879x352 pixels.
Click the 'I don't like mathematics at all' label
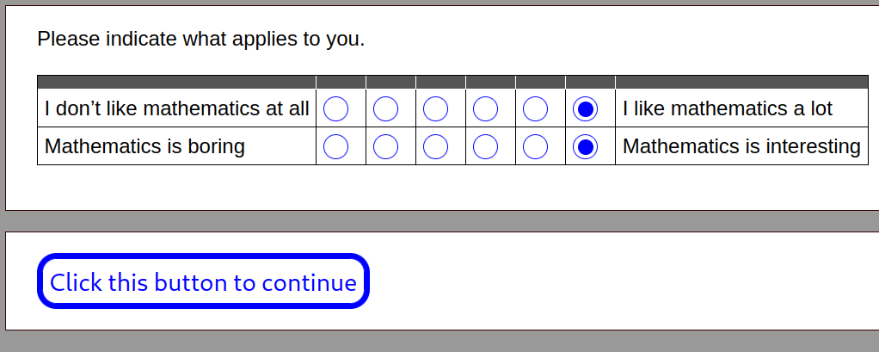coord(176,108)
